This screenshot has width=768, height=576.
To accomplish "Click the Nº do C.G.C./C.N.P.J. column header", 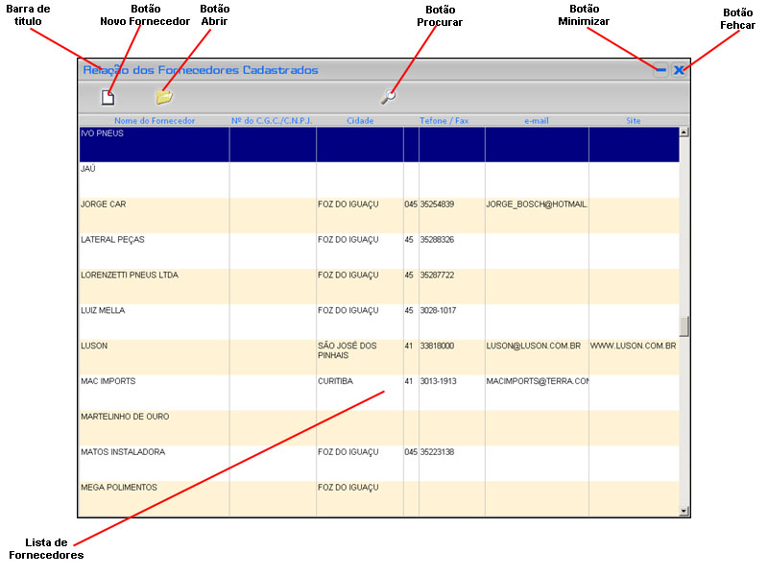I will tap(273, 121).
